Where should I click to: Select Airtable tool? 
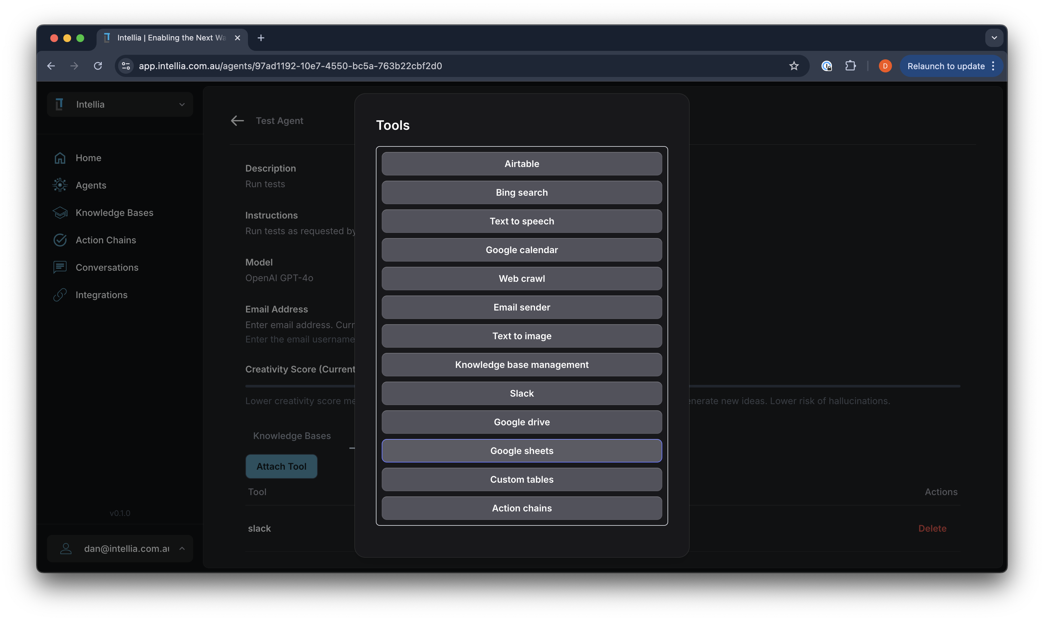coord(522,164)
